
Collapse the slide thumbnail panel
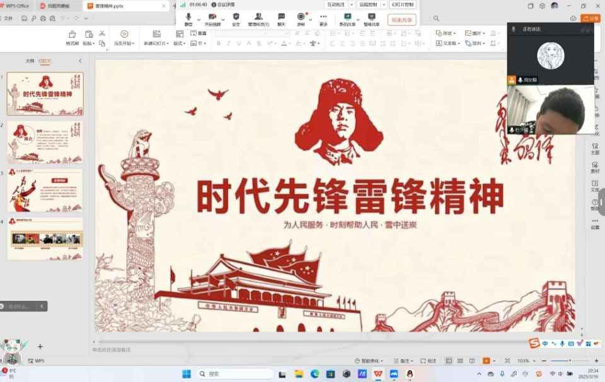point(80,61)
